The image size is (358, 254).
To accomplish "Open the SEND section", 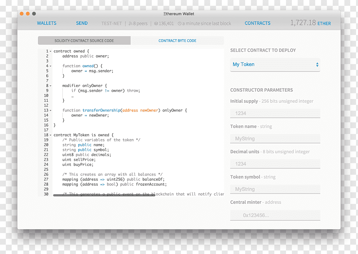I will [82, 23].
